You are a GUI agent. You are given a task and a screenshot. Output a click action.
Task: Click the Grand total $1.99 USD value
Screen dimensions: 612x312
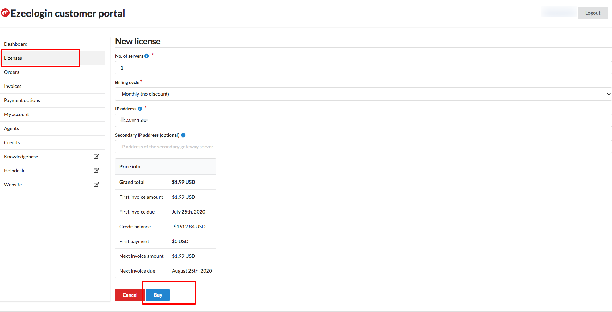[183, 182]
